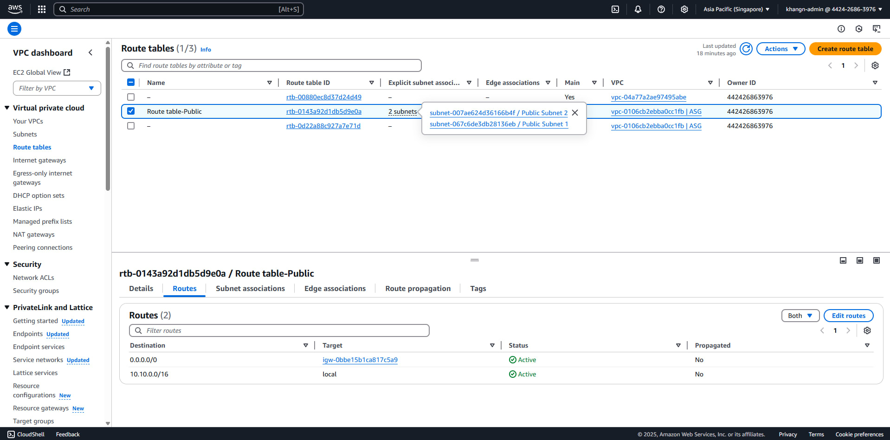Open the Public Subnet 2 link
This screenshot has height=440, width=890.
(x=498, y=113)
